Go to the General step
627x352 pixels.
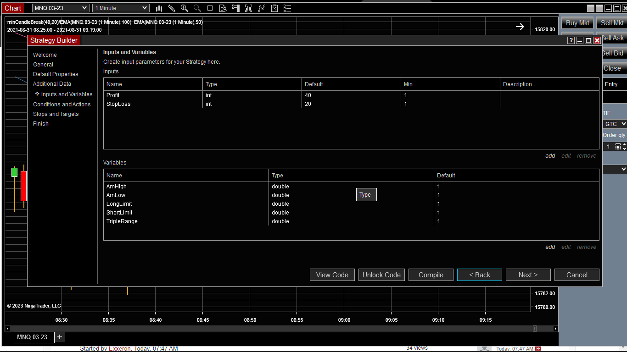[x=43, y=65]
